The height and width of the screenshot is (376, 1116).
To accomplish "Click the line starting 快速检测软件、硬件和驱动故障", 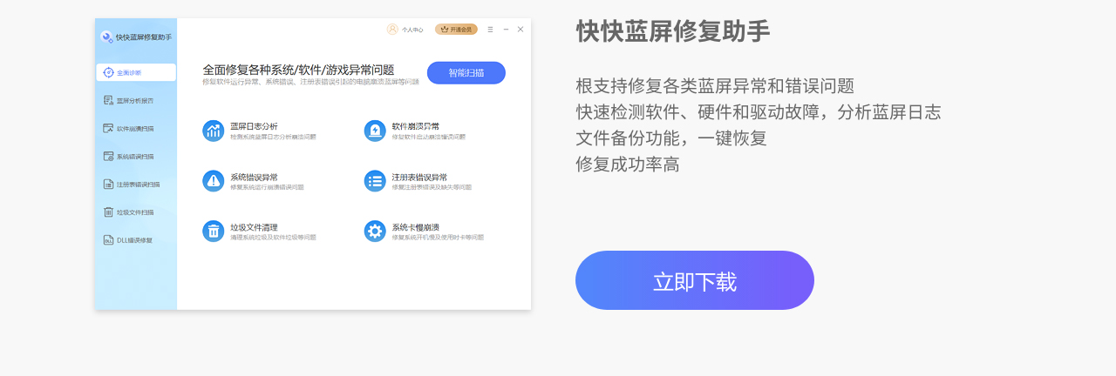I will (x=759, y=111).
